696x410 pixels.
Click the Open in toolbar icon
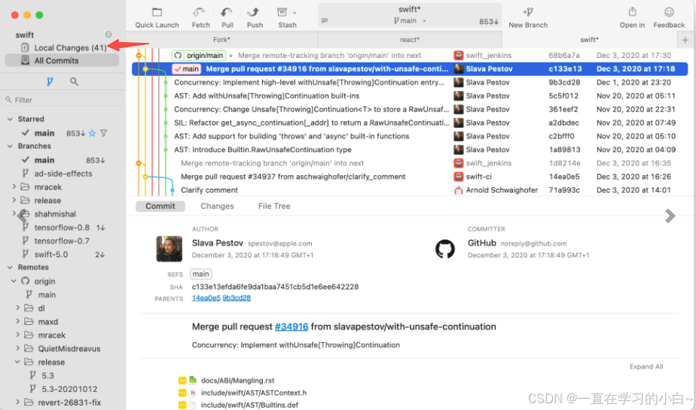click(x=632, y=12)
